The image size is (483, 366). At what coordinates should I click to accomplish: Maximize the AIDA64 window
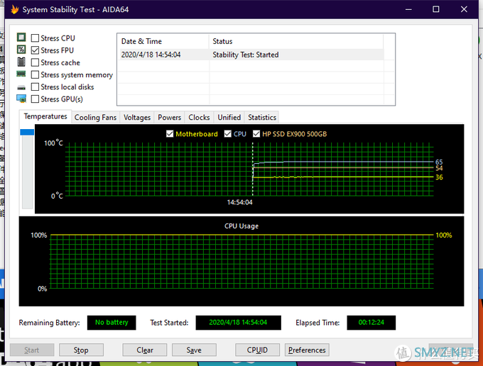(x=436, y=9)
